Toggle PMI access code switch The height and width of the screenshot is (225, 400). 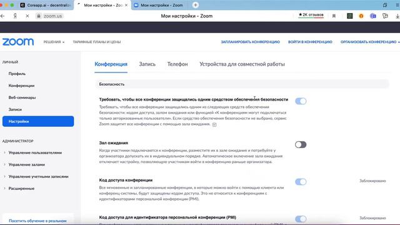[301, 219]
